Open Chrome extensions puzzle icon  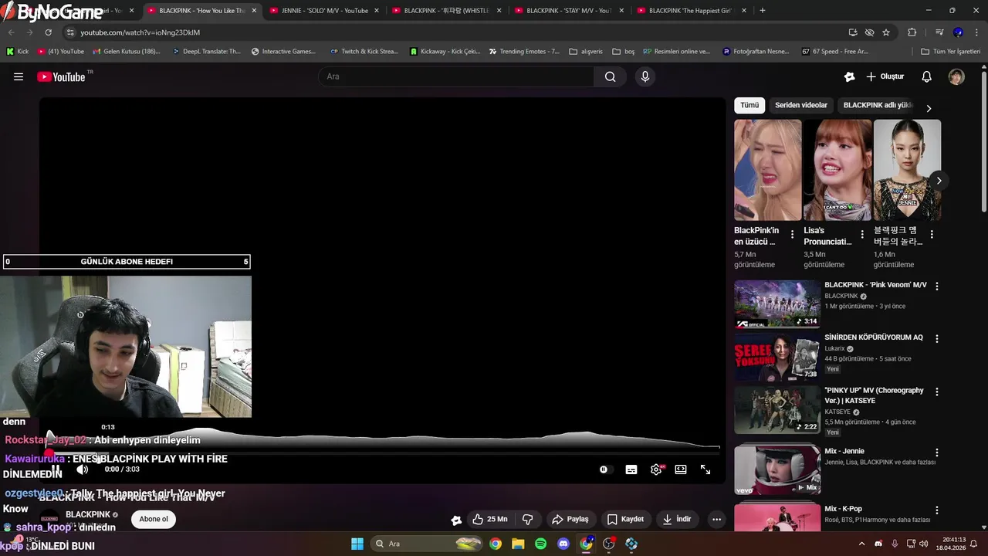pyautogui.click(x=912, y=32)
